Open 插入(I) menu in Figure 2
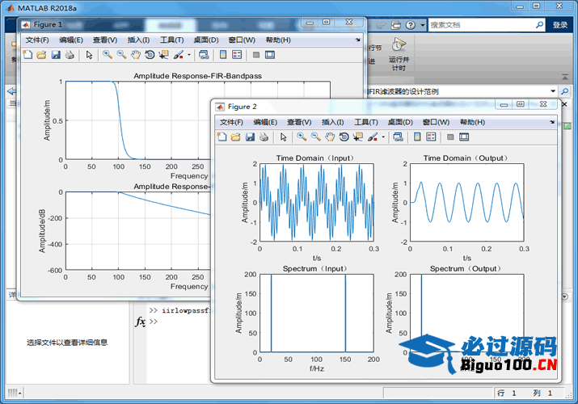Screen dimensions: 578x404 click(332, 122)
